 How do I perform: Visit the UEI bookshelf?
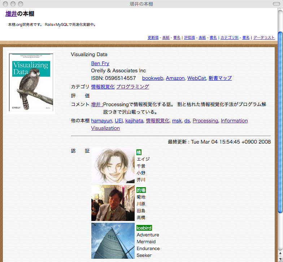coord(119,121)
